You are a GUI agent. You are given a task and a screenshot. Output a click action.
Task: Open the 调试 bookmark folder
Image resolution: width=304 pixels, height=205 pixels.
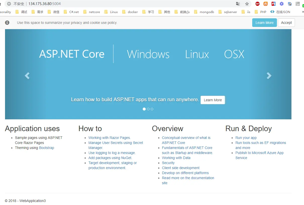tap(21, 12)
